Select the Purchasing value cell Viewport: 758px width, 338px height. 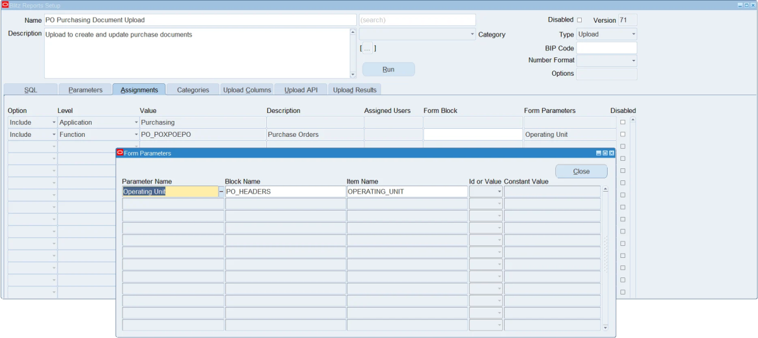pos(203,122)
